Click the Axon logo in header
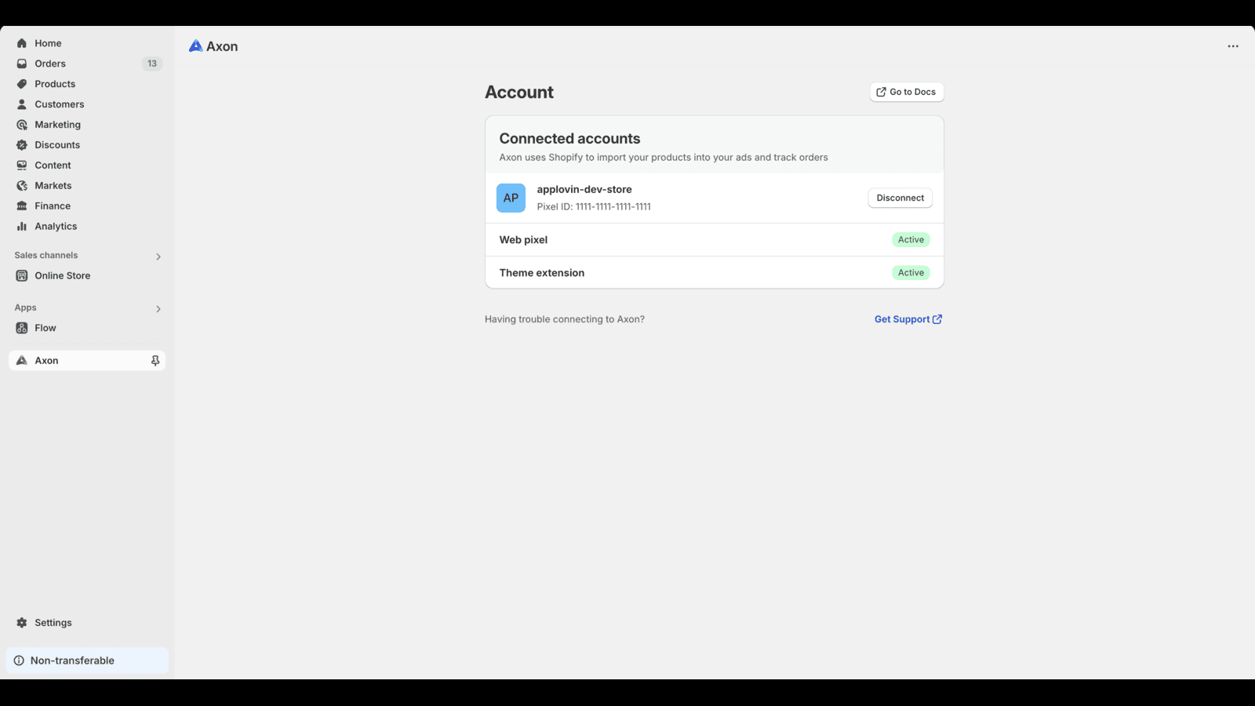 pos(196,46)
